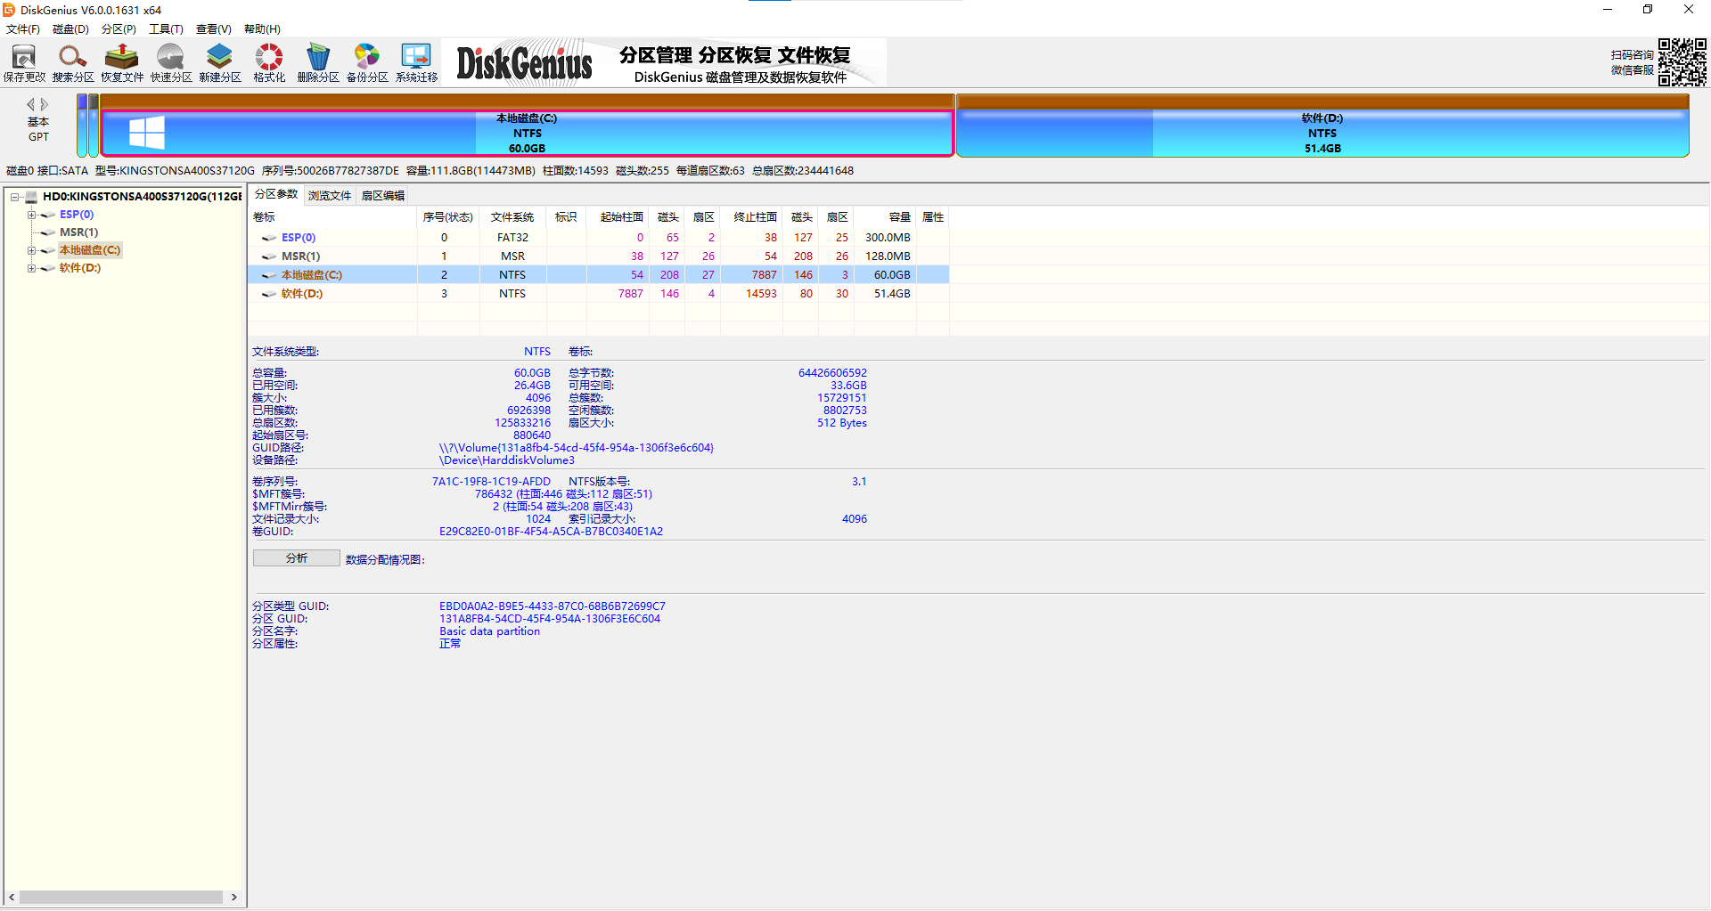
Task: Open the 磁盘(D) menu
Action: pyautogui.click(x=71, y=29)
